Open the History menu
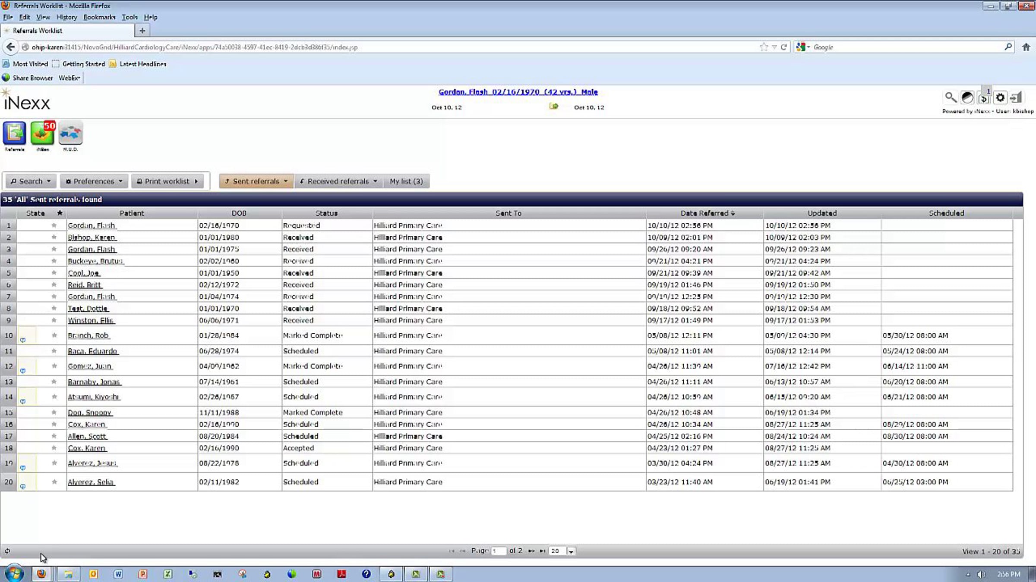1036x582 pixels. tap(66, 17)
